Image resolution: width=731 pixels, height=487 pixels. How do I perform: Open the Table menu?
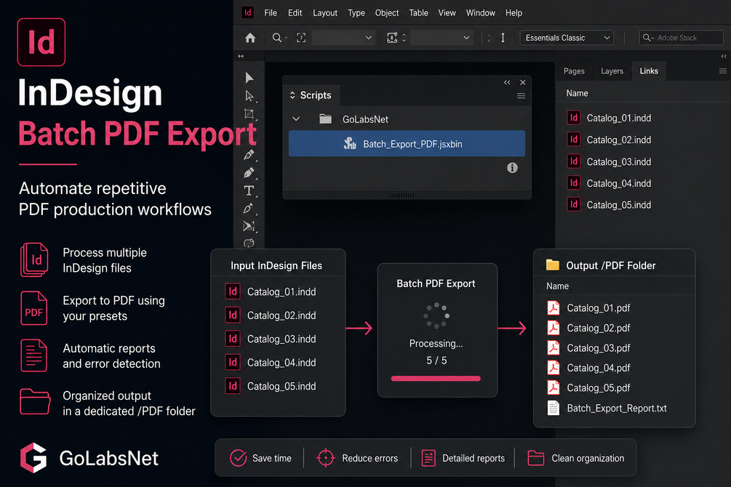click(x=419, y=13)
